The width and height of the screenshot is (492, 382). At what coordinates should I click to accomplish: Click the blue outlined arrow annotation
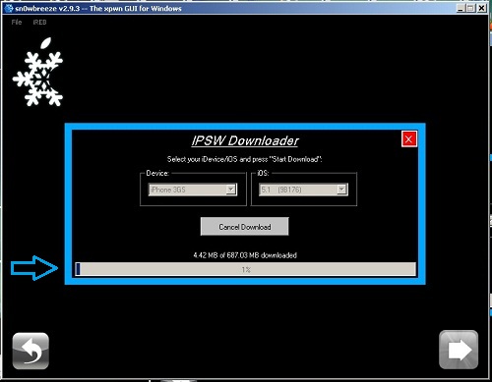pos(34,268)
